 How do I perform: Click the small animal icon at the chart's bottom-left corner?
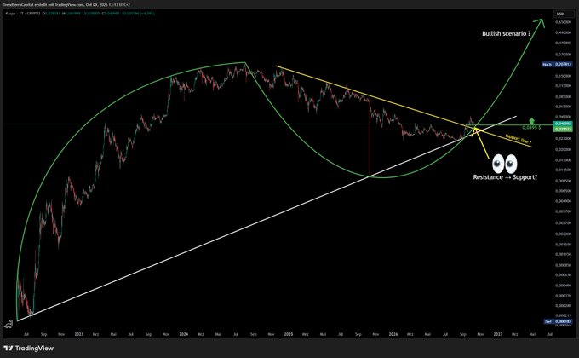(9, 325)
